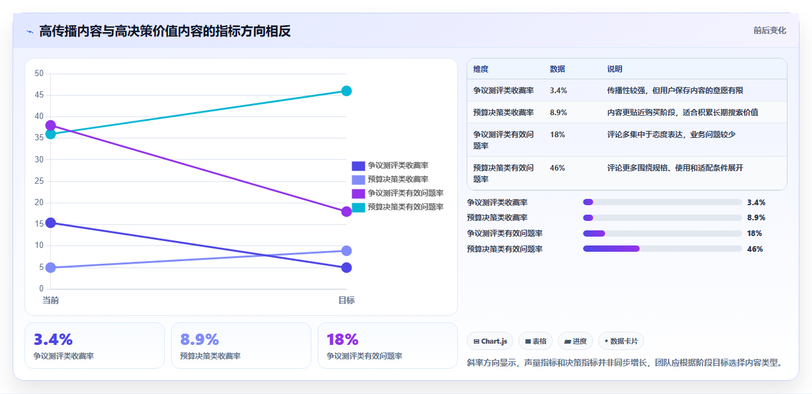Click the 数据 table column header

[x=557, y=69]
